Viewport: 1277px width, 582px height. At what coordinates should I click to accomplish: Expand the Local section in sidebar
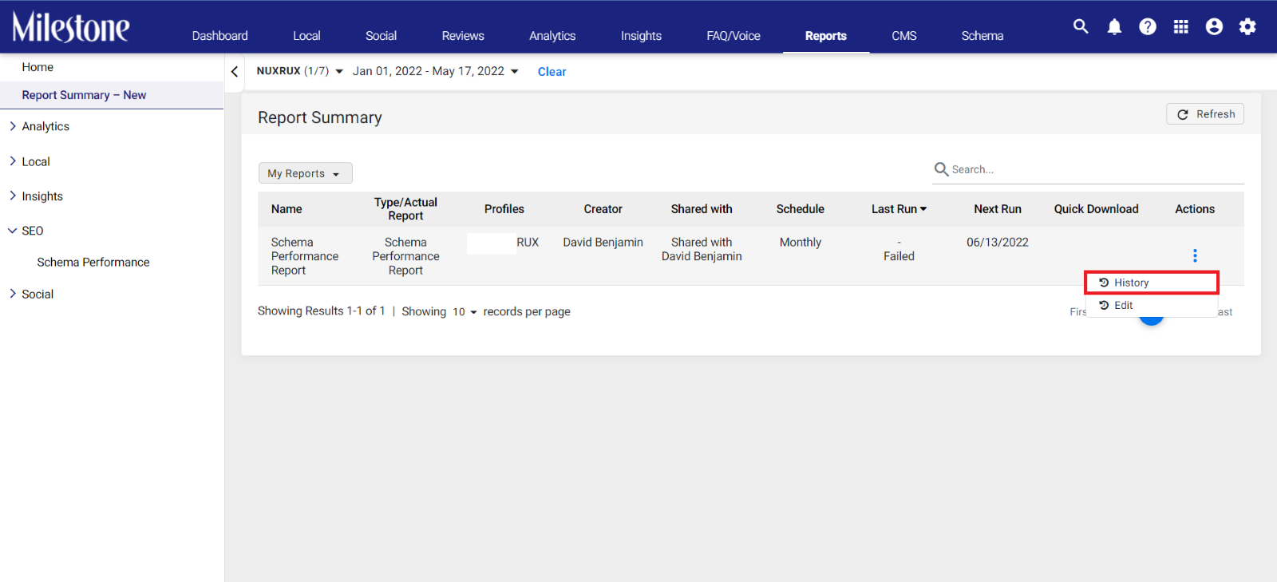point(13,161)
